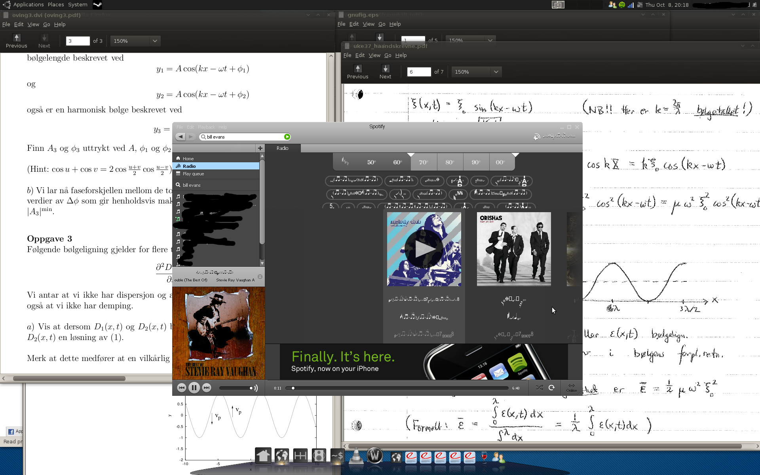The image size is (760, 475).
Task: Open View menu in oving3.dvi window
Action: click(33, 24)
